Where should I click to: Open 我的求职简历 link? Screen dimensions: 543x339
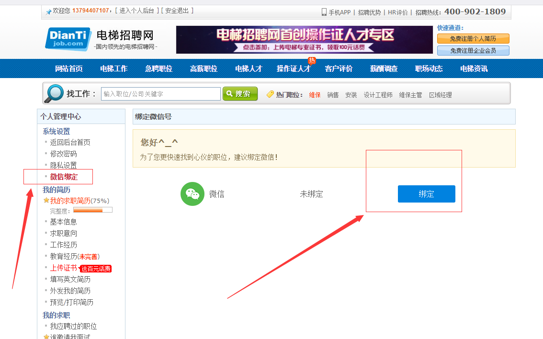tap(70, 201)
